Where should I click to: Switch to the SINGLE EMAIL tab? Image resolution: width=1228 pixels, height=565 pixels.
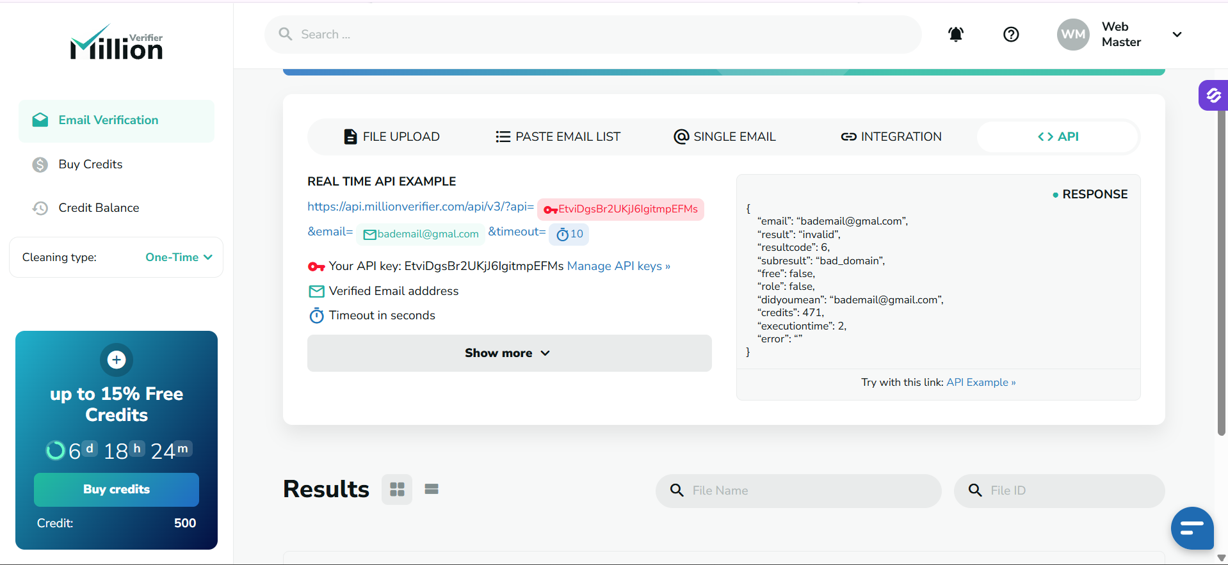[x=725, y=137]
